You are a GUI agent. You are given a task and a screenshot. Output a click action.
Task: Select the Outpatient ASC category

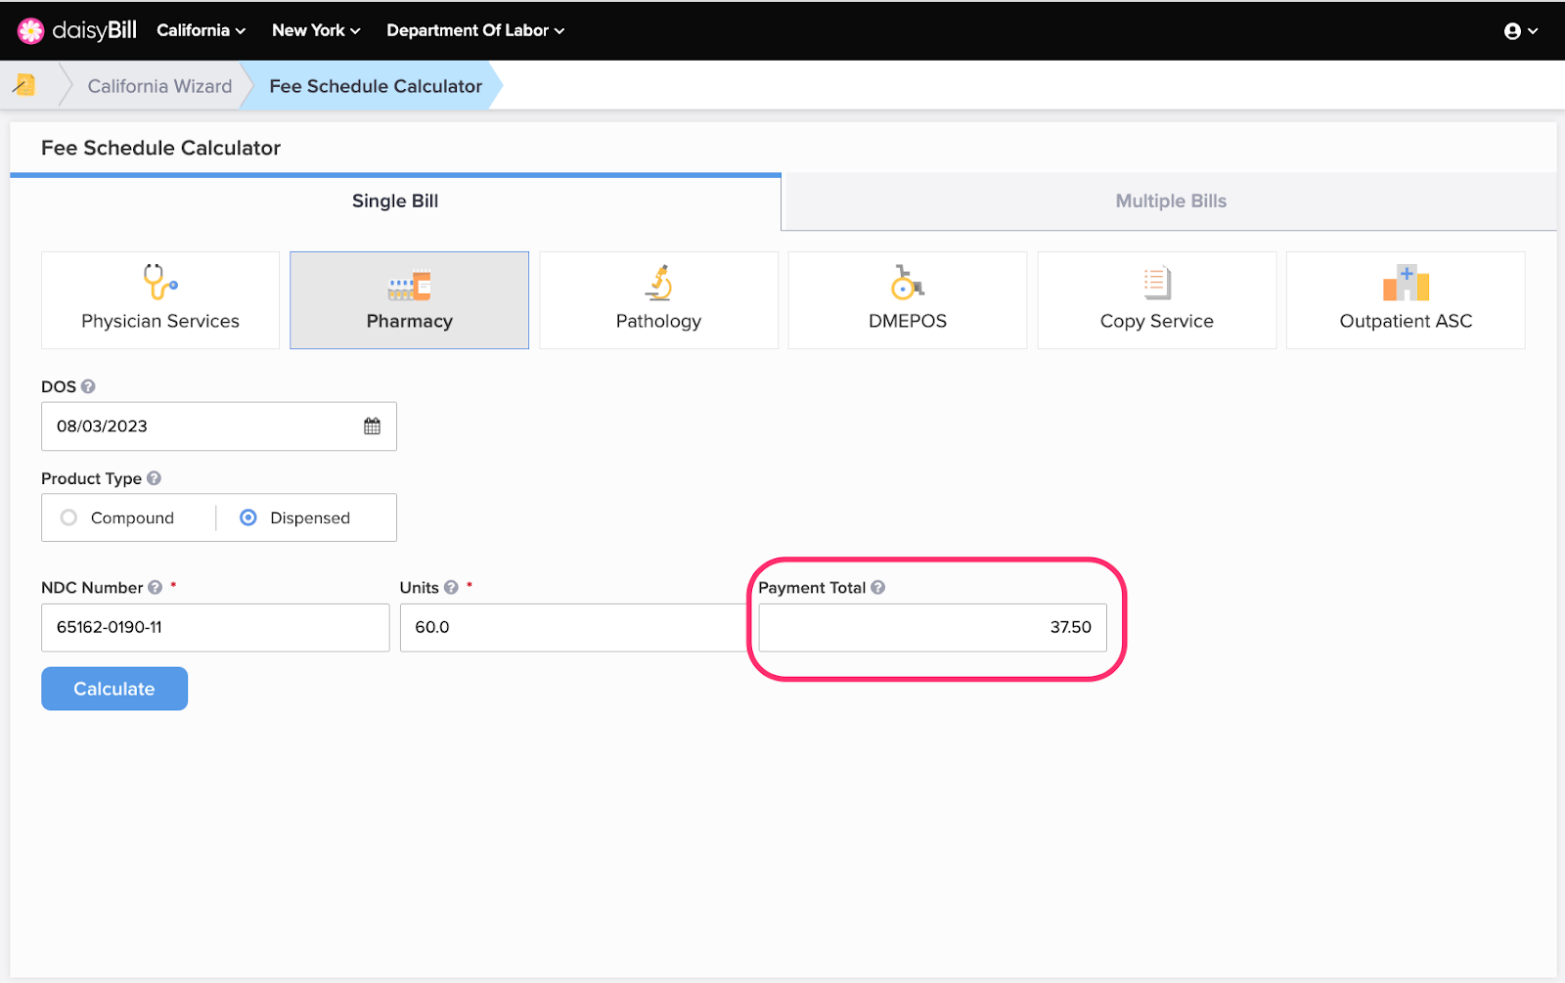1406,300
